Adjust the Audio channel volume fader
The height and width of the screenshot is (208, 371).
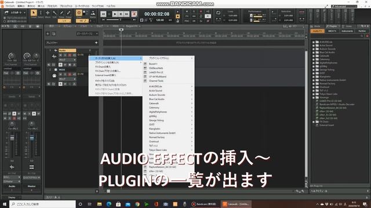(12, 138)
